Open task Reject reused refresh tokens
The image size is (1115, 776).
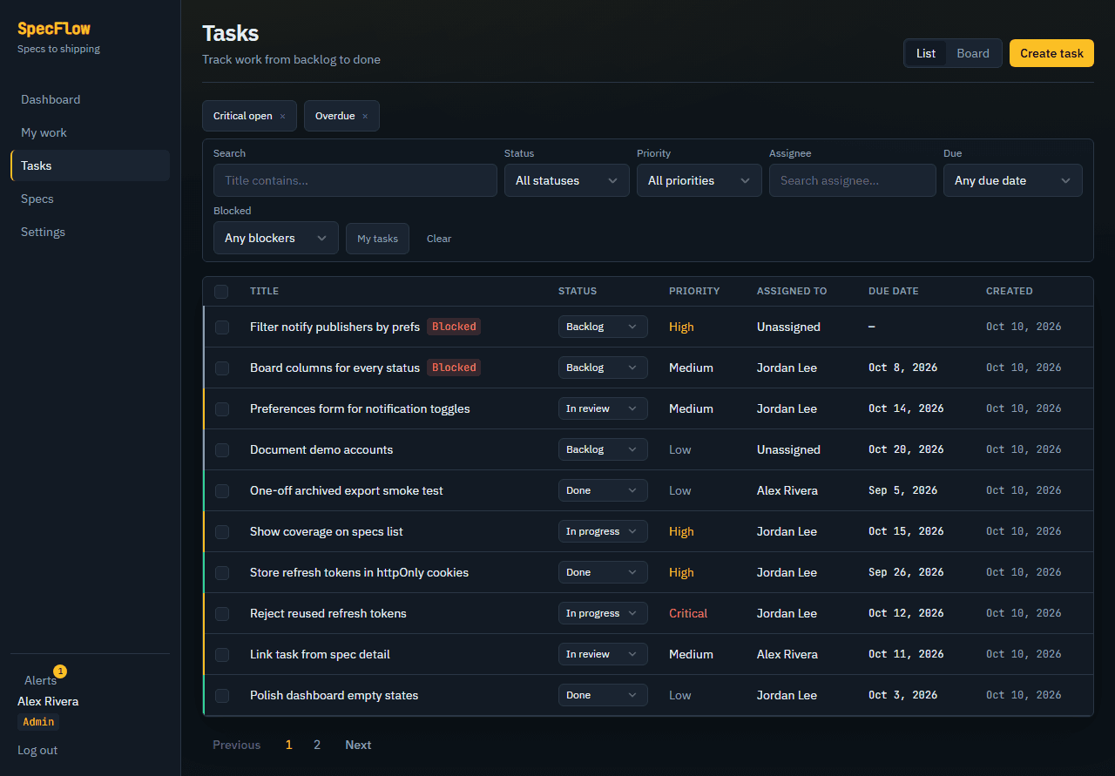pyautogui.click(x=328, y=613)
